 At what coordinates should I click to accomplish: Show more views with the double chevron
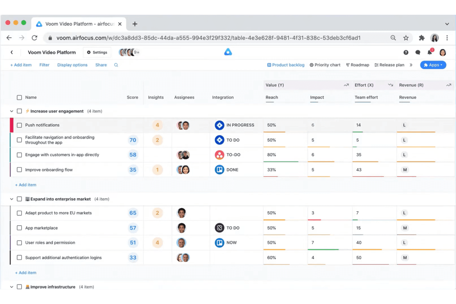411,65
